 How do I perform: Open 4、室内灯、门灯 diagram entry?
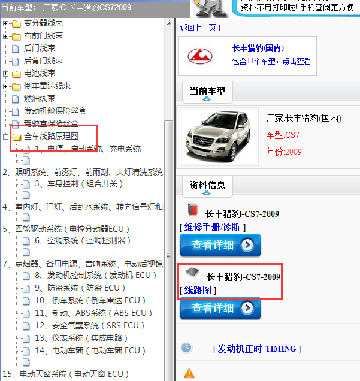click(x=83, y=207)
